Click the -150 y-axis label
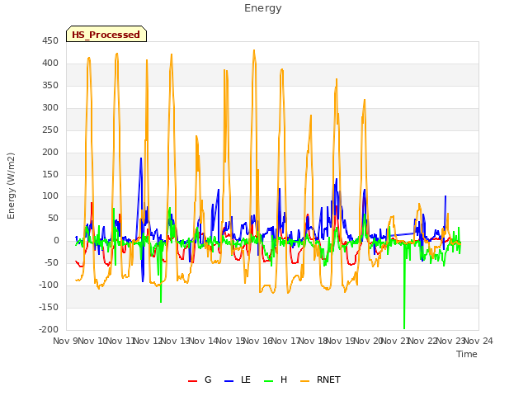528x396 pixels. pyautogui.click(x=49, y=308)
